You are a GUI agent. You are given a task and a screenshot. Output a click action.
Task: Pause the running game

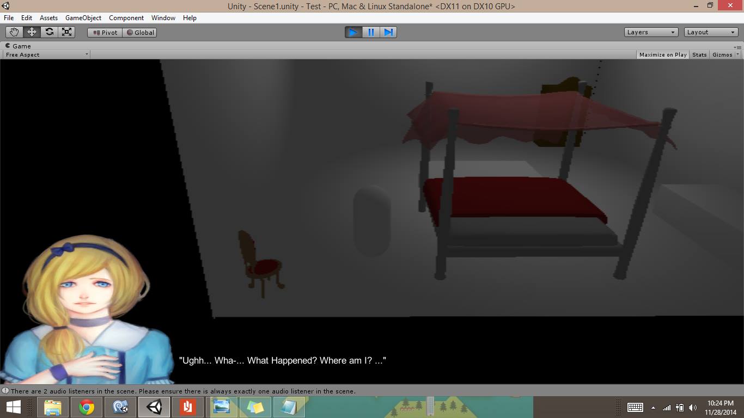370,32
